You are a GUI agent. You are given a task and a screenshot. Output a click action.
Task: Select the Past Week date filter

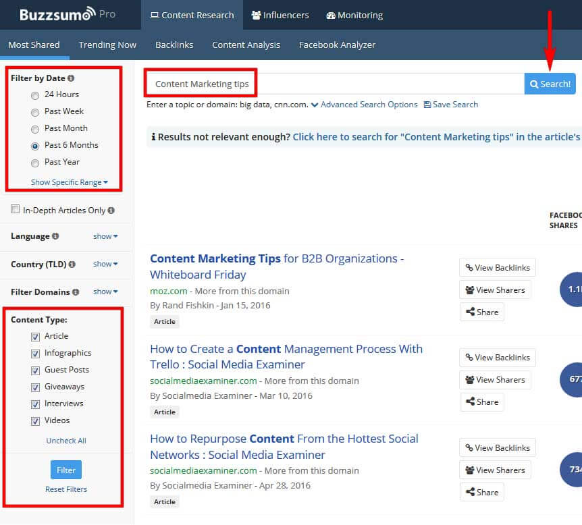[35, 113]
